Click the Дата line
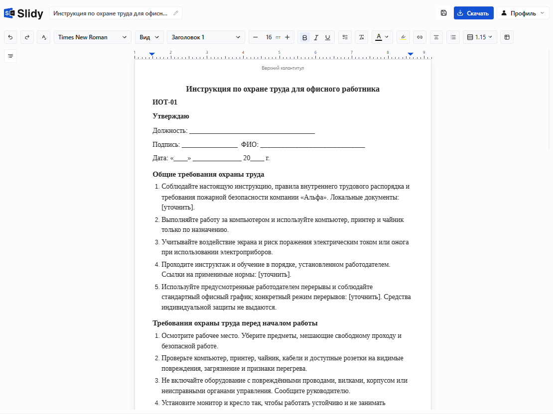Screen dimensions: 553x414 (x=211, y=158)
